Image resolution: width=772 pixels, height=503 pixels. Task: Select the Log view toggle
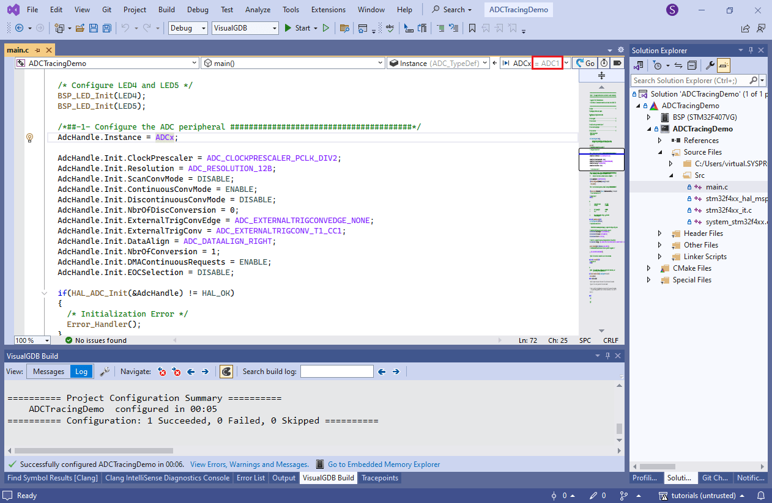pyautogui.click(x=81, y=372)
